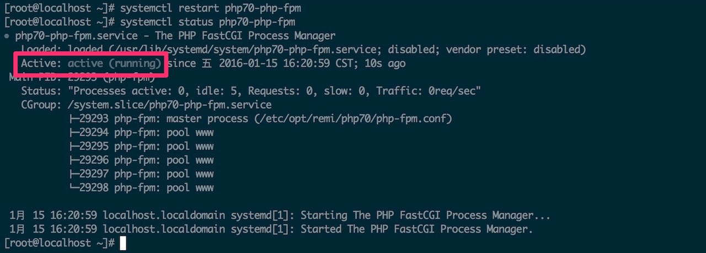
Task: Click the Status "Processes active" line
Action: pos(251,91)
